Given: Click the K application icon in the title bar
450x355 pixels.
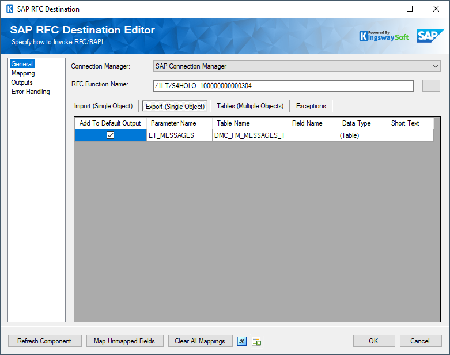Looking at the screenshot, I should pyautogui.click(x=10, y=9).
